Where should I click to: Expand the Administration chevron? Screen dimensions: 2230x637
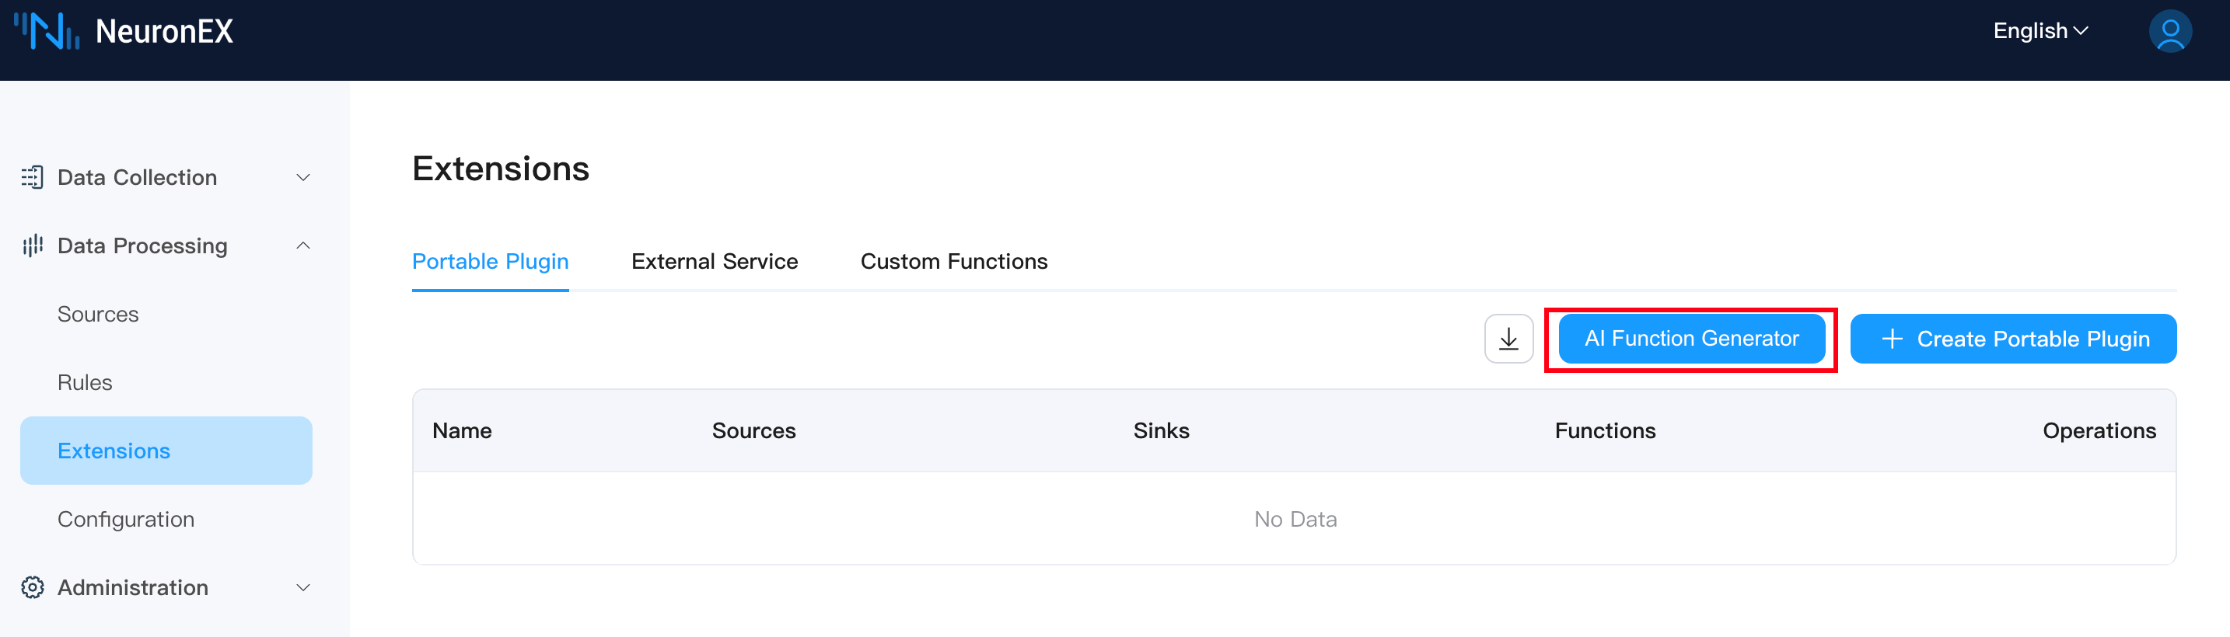(303, 588)
